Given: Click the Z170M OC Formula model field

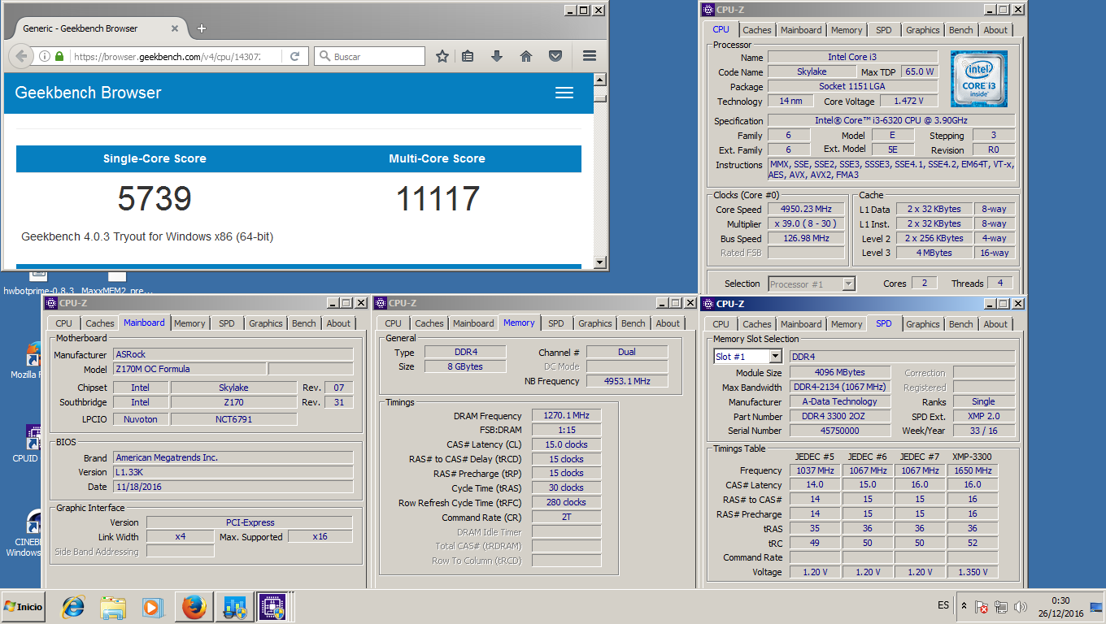Looking at the screenshot, I should pyautogui.click(x=189, y=369).
